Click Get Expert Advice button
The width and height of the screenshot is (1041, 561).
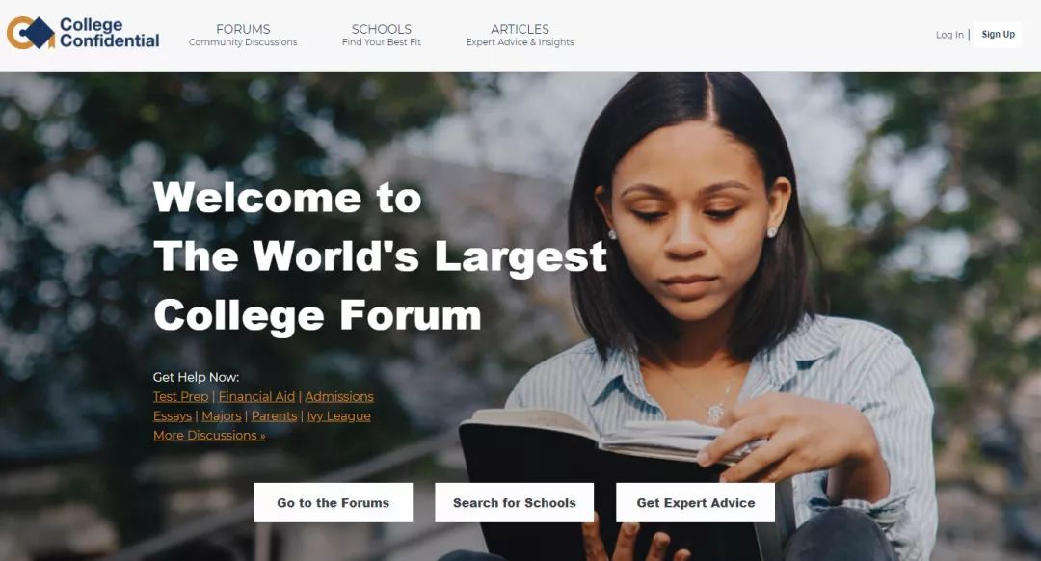pyautogui.click(x=696, y=502)
